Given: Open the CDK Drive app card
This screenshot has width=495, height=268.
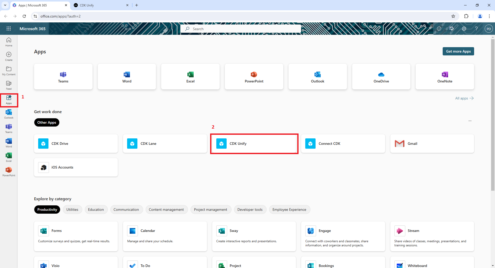Looking at the screenshot, I should (76, 144).
